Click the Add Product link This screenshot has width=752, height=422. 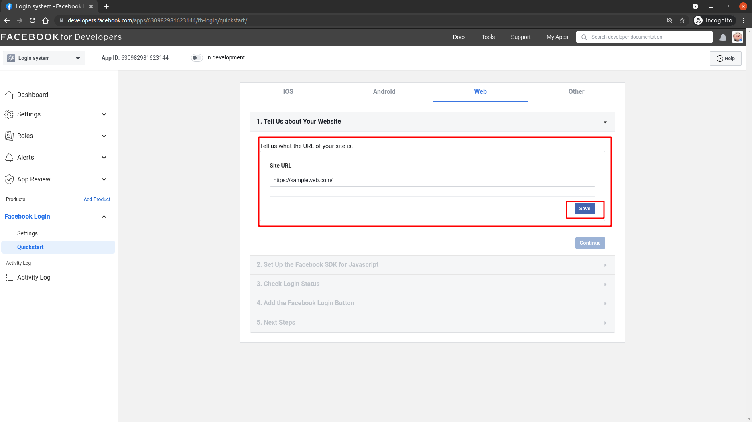pyautogui.click(x=97, y=199)
